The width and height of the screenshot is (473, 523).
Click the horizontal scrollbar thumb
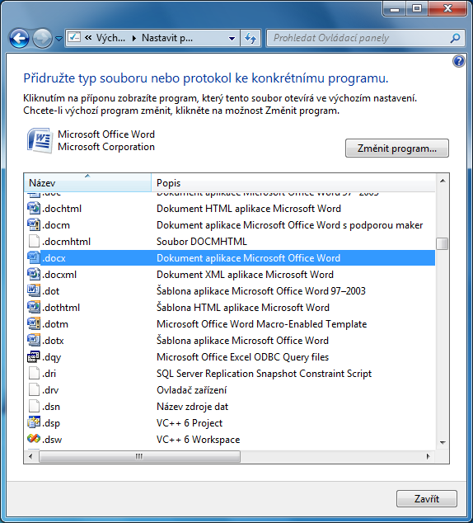139,456
